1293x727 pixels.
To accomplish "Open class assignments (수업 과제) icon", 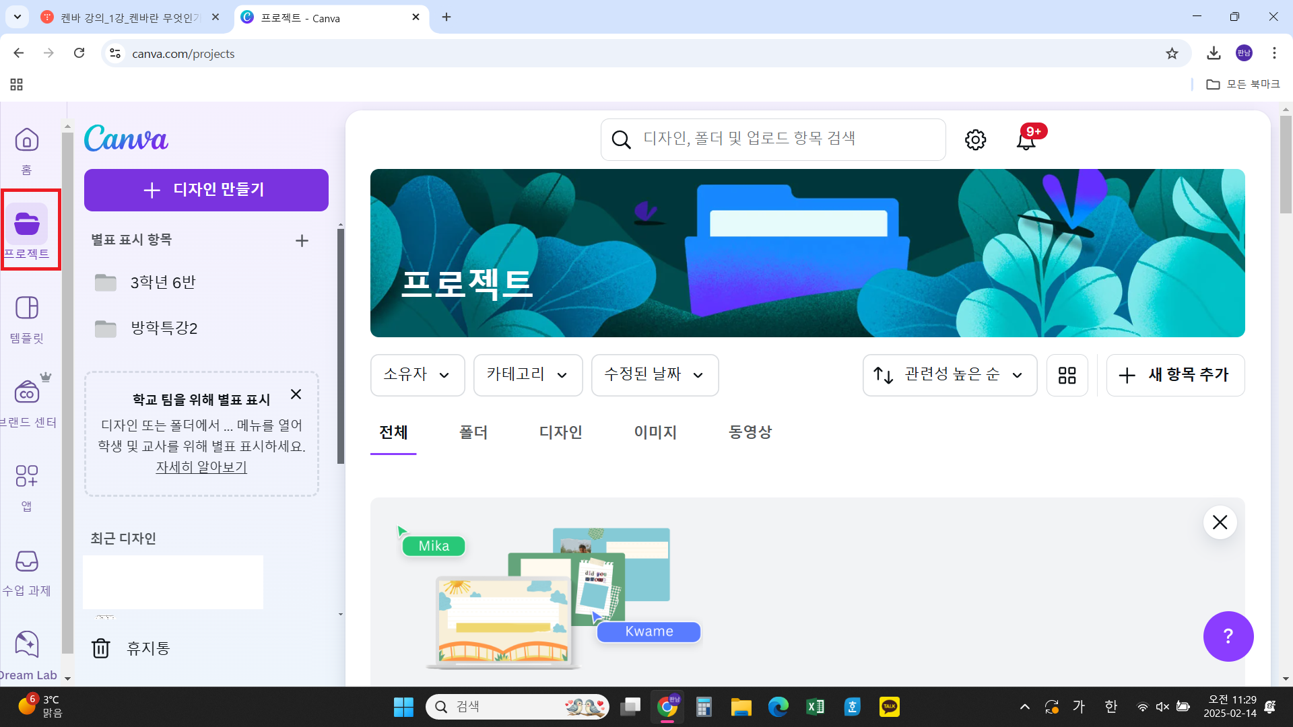I will (27, 572).
